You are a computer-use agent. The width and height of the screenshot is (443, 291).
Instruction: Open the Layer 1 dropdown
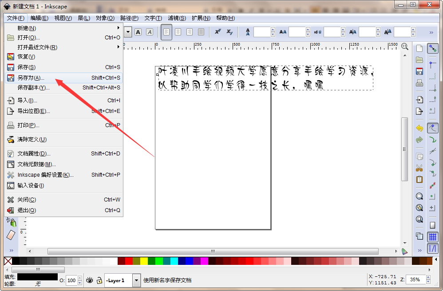(137, 280)
